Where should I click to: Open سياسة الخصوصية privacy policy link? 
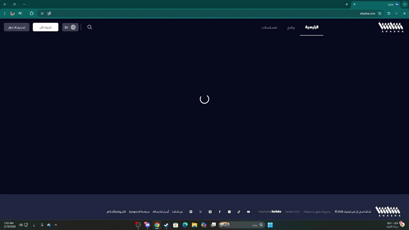tap(139, 212)
